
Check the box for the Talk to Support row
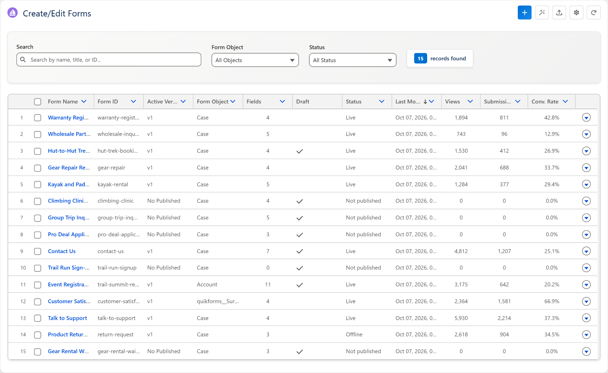coord(38,318)
